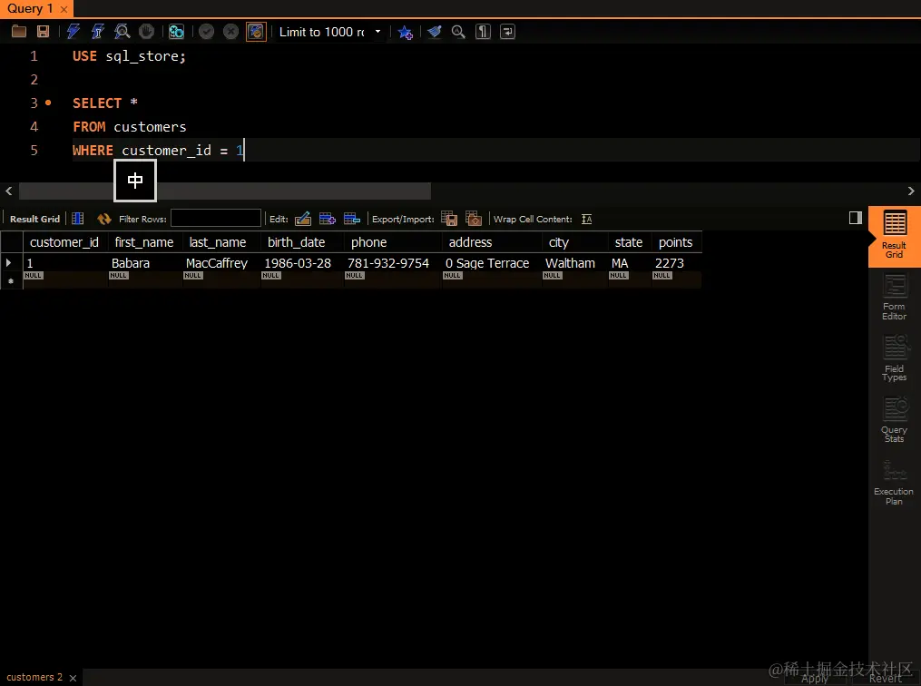Execute the query with the lightning bolt
The image size is (921, 686).
tap(73, 32)
